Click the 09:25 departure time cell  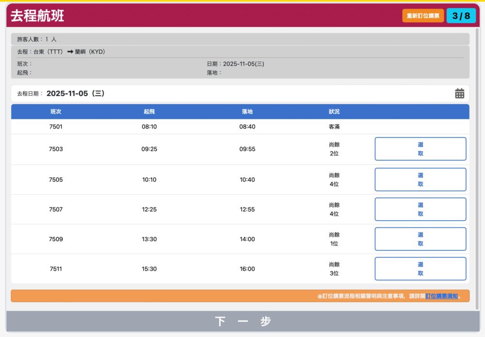tap(149, 149)
